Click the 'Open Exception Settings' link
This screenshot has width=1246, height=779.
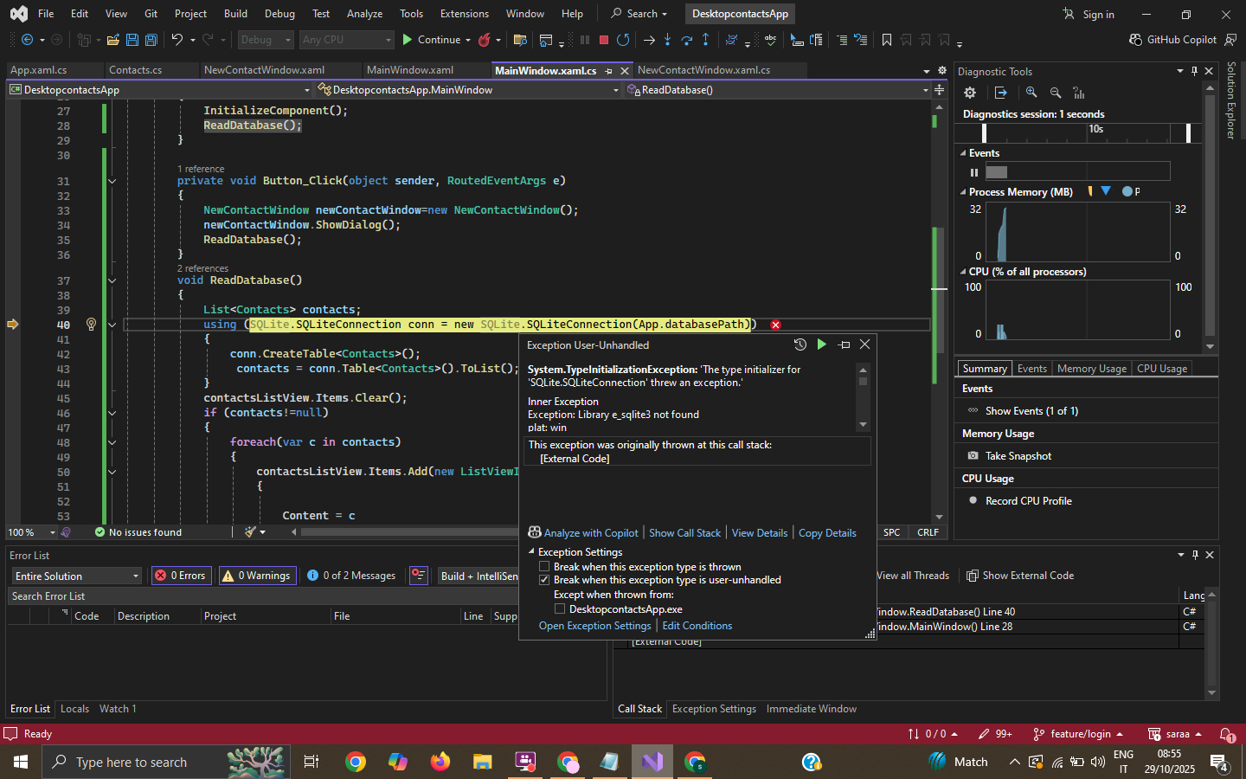tap(594, 625)
